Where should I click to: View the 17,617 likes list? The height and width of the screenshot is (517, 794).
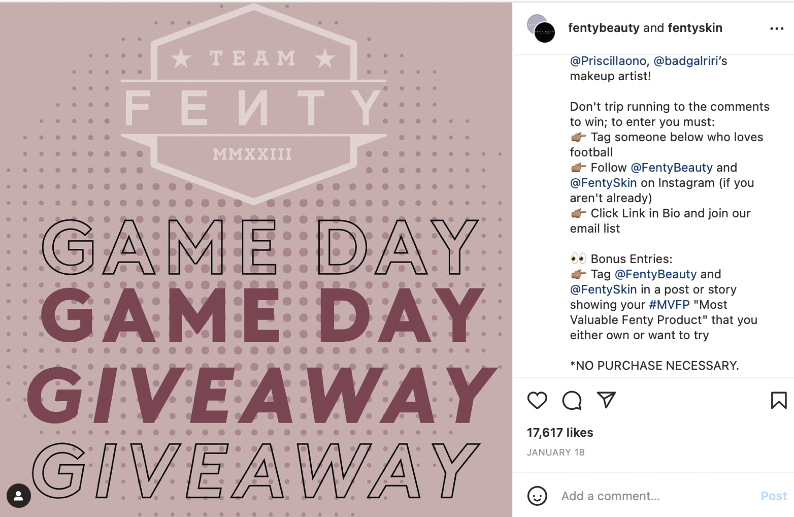[x=560, y=433]
